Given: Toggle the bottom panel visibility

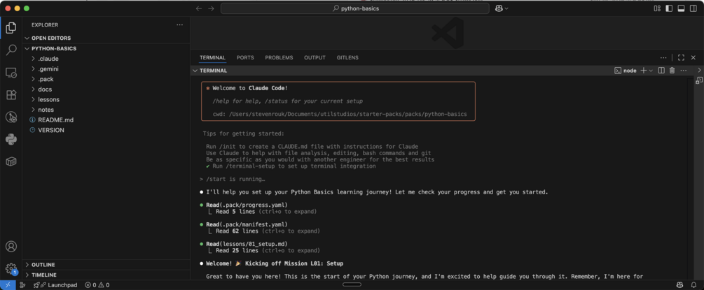Looking at the screenshot, I should click(x=681, y=8).
